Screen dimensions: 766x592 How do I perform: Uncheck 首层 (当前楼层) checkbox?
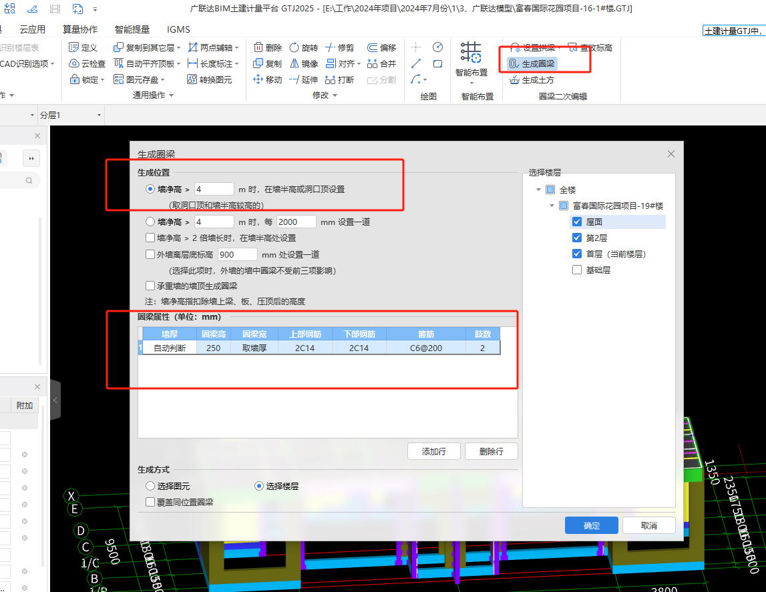pos(577,254)
